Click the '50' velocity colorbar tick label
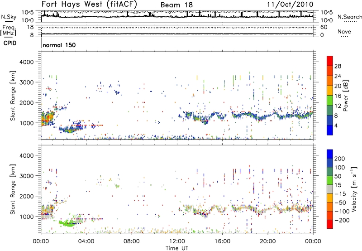The width and height of the screenshot is (362, 251). [x=338, y=176]
